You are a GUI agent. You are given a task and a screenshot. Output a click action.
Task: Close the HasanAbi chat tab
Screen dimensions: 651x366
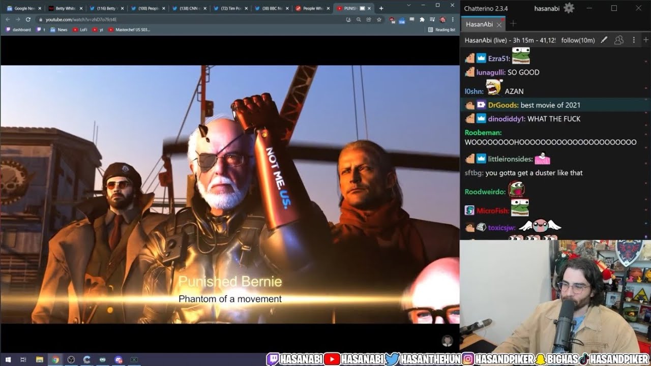point(499,24)
